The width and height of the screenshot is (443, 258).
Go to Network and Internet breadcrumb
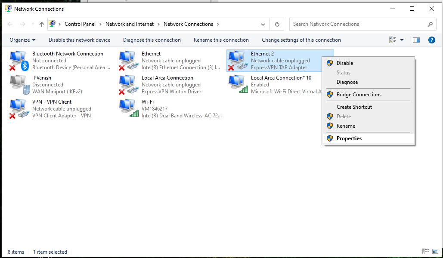pos(130,24)
